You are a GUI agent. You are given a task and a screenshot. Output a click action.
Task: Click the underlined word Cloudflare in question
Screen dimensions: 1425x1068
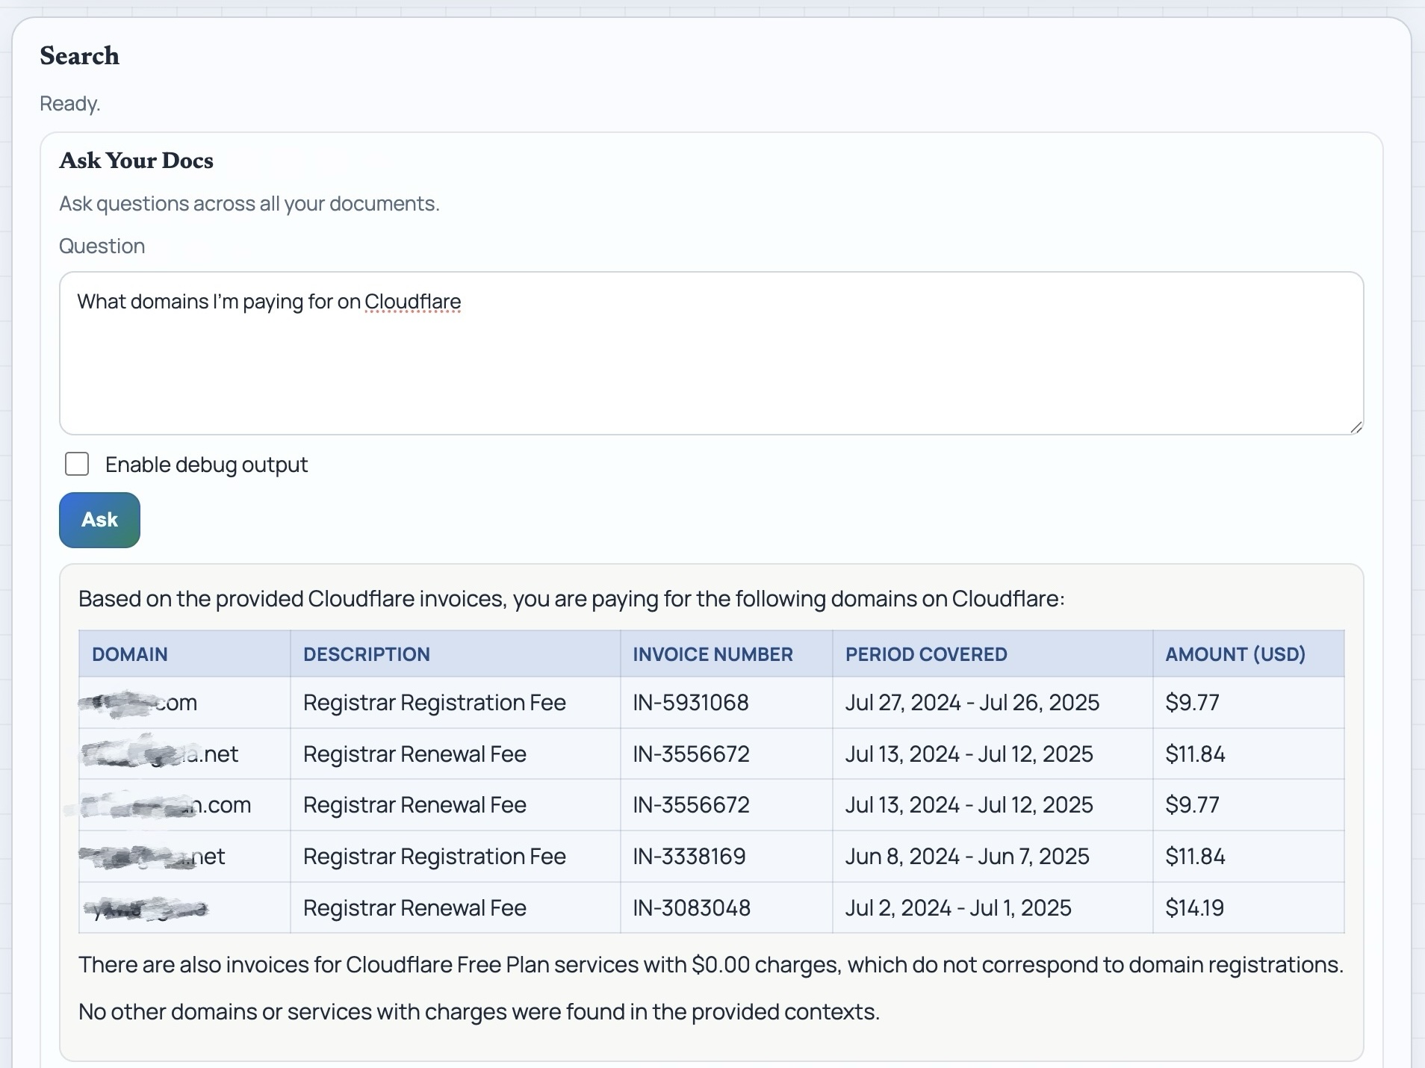(412, 302)
